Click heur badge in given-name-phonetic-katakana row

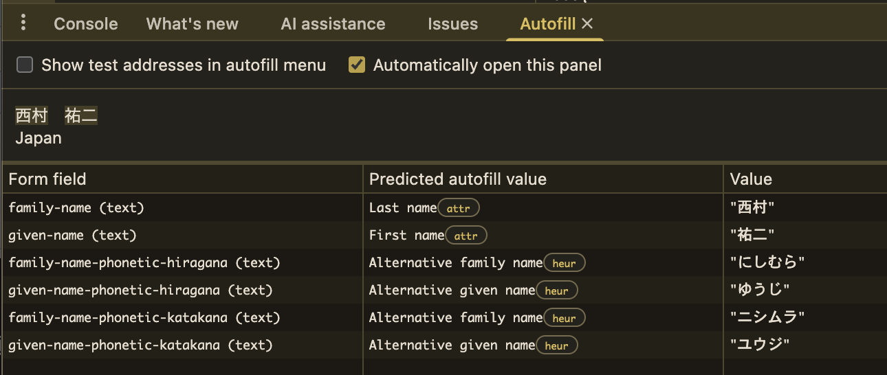tap(557, 345)
